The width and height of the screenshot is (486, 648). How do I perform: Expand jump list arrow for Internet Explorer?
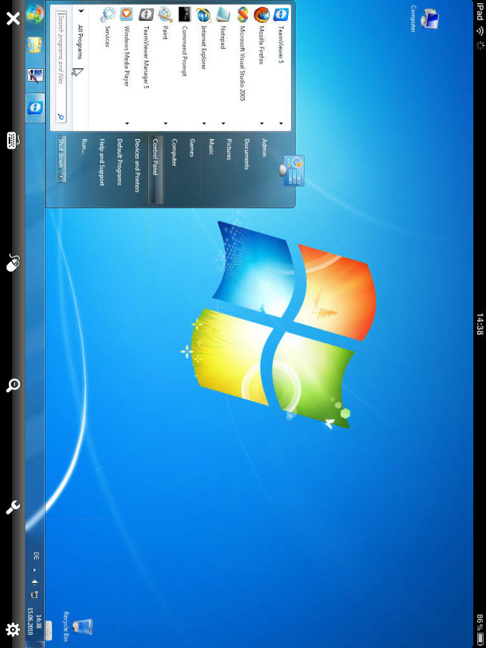(204, 123)
